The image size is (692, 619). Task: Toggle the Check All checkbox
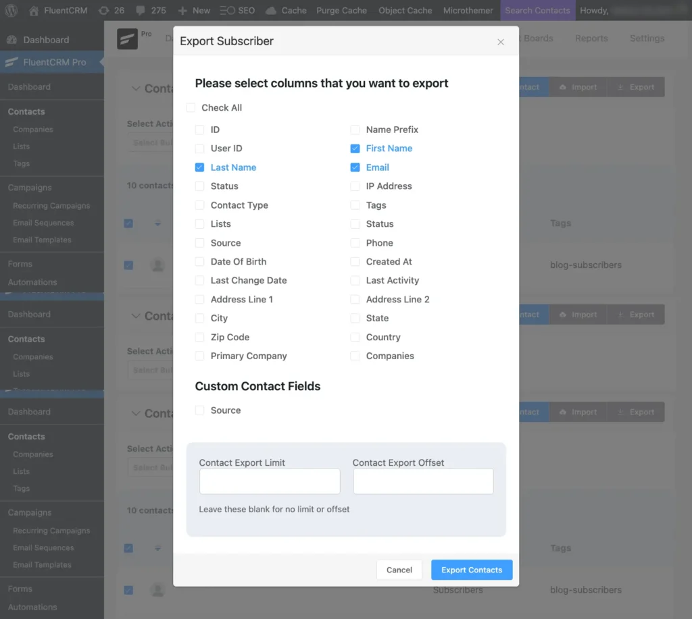(x=191, y=107)
